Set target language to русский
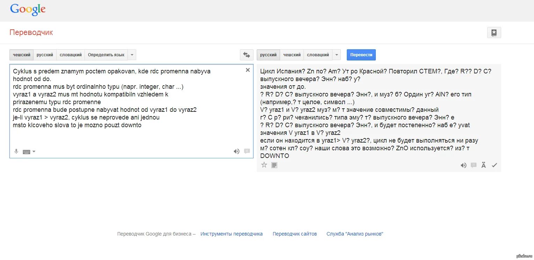 (268, 55)
